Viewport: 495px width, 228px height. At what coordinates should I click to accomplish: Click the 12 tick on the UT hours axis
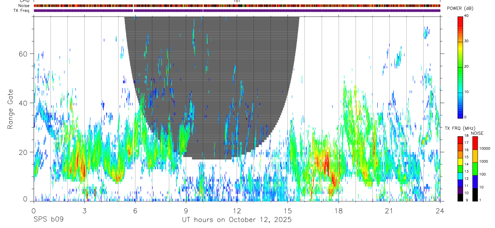[x=237, y=210]
